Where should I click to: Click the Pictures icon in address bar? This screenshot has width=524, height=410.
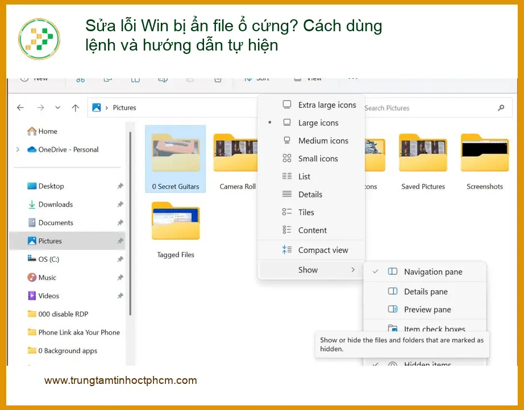[97, 107]
